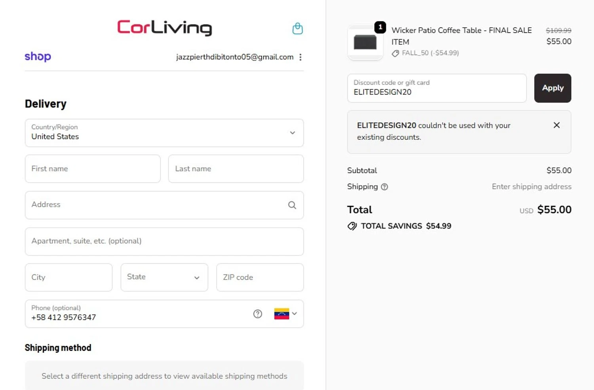Screen dimensions: 594x390
Task: Click the address search magnifier icon
Action: coord(292,205)
